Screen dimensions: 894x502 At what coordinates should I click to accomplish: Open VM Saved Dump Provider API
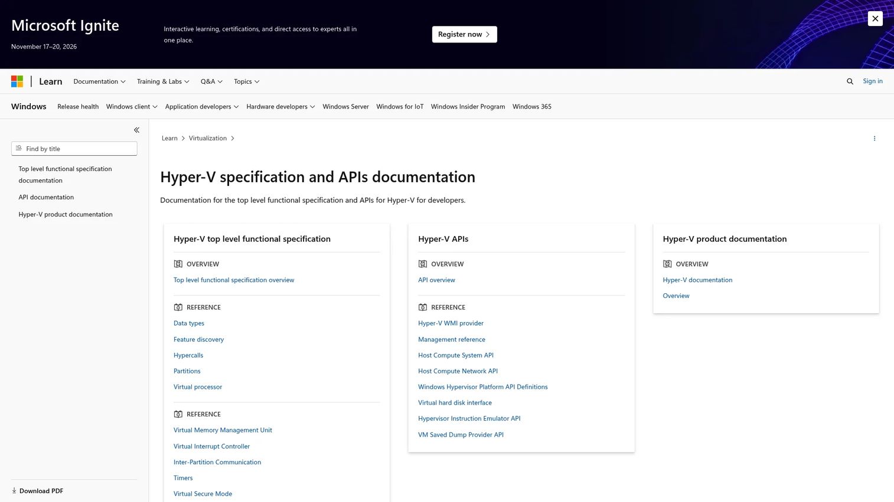click(461, 435)
